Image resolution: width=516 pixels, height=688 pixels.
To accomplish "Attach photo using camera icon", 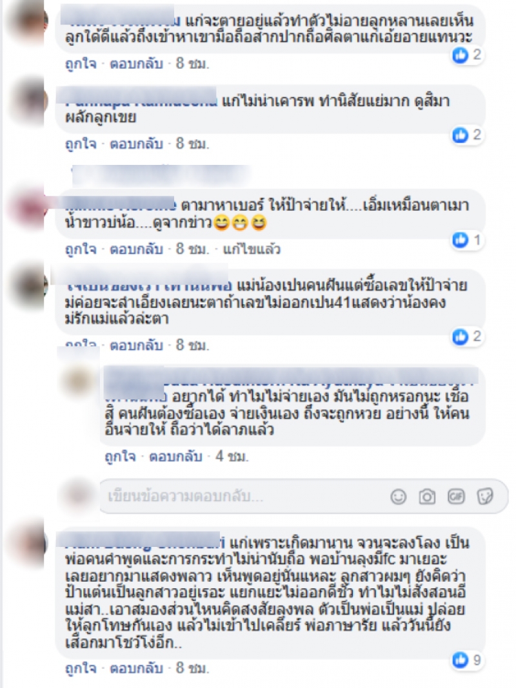I will click(427, 496).
